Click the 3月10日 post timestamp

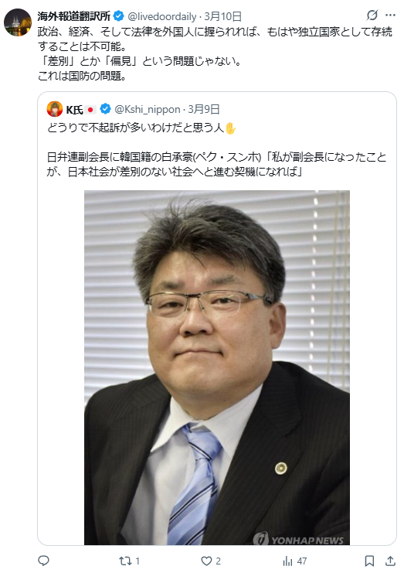[x=222, y=16]
